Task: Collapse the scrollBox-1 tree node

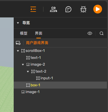Action: [18, 51]
